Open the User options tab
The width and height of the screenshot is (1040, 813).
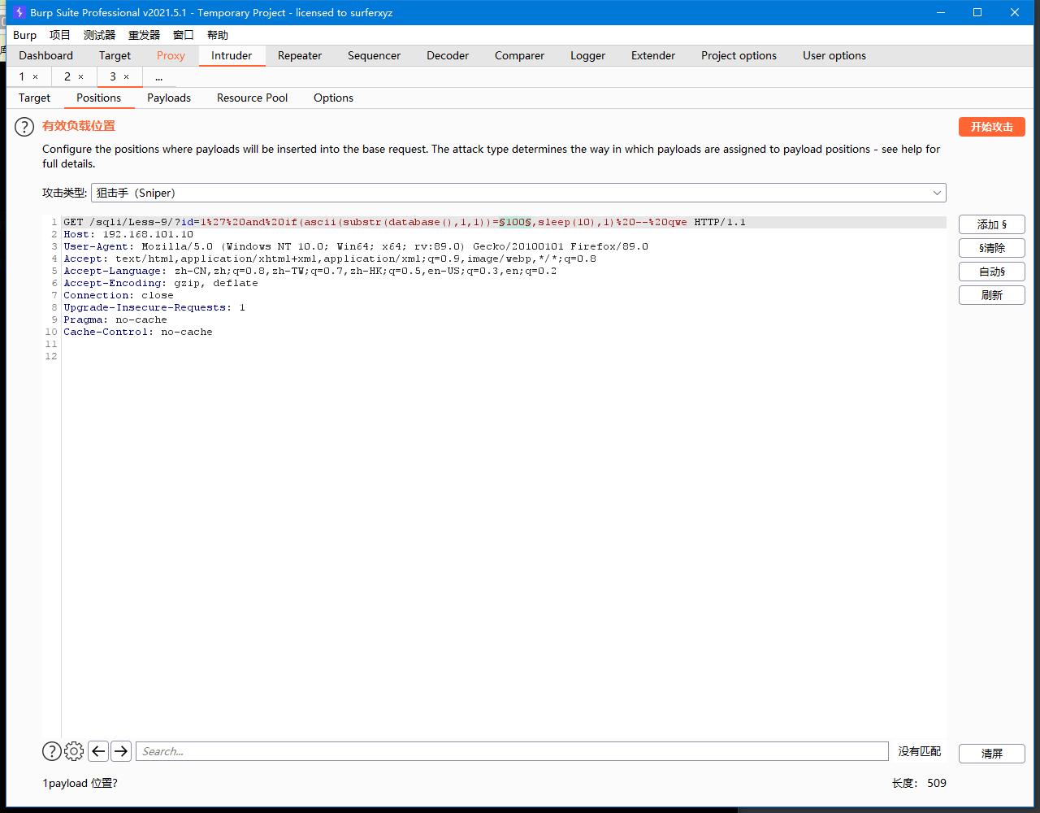pyautogui.click(x=834, y=55)
